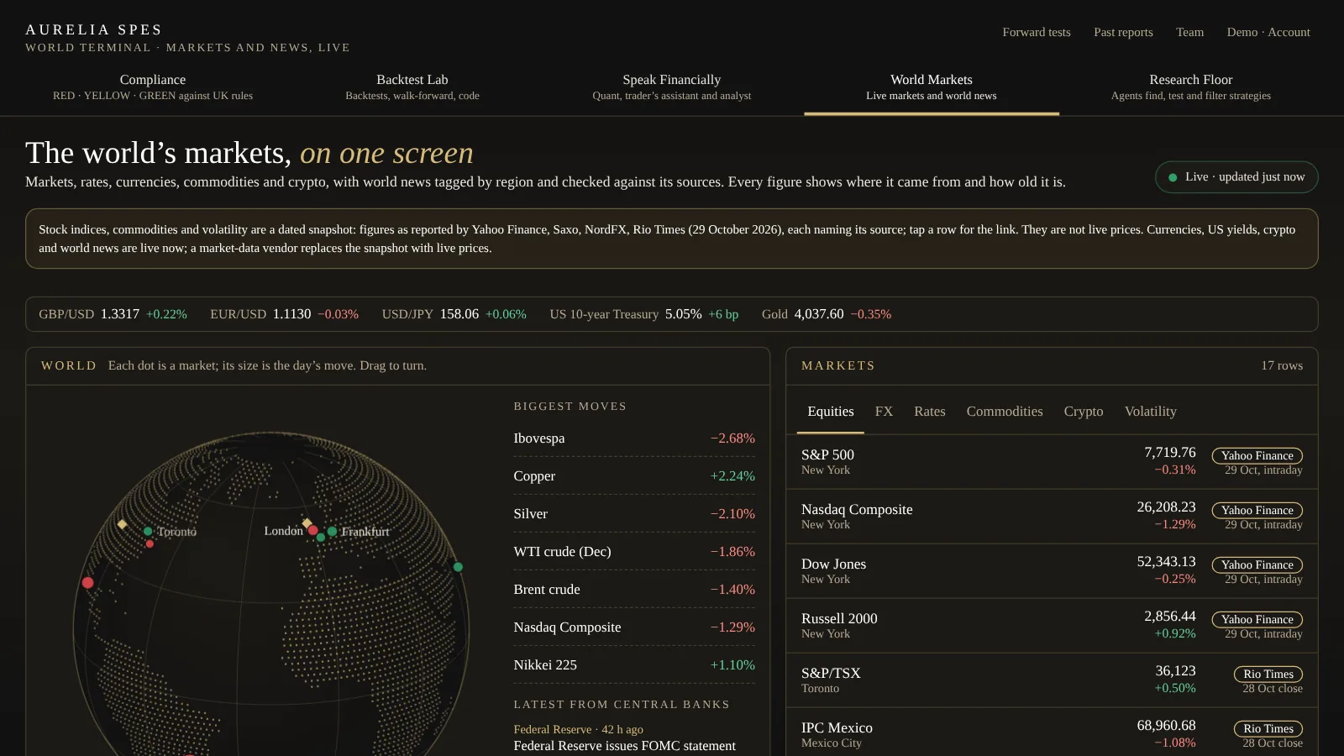
Task: Select the gold diamond marker above London
Action: point(307,522)
